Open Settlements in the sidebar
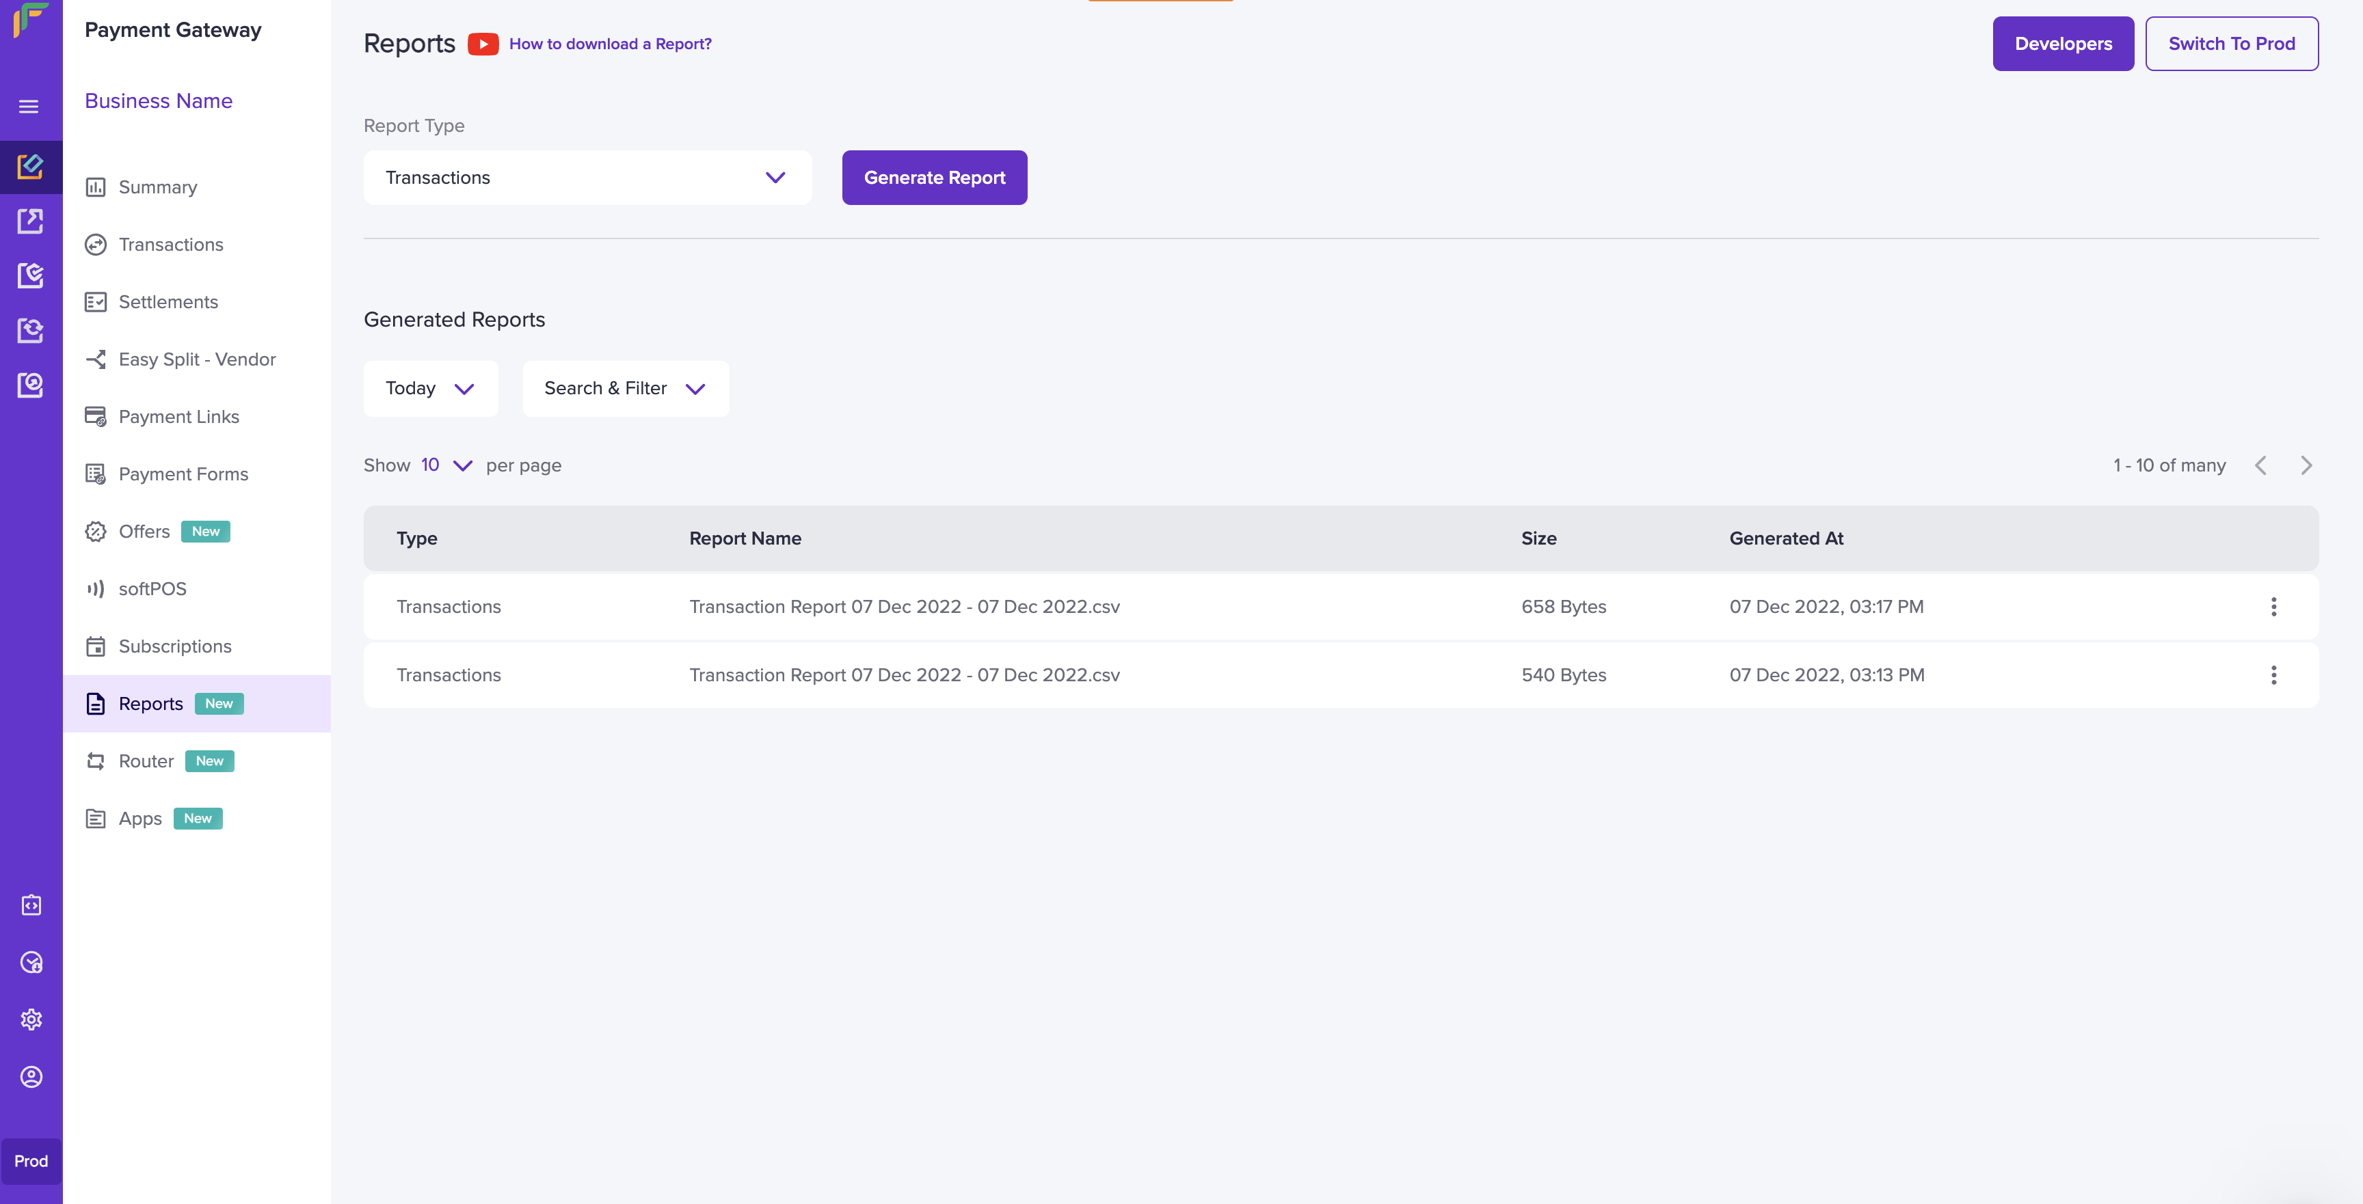 coord(168,302)
